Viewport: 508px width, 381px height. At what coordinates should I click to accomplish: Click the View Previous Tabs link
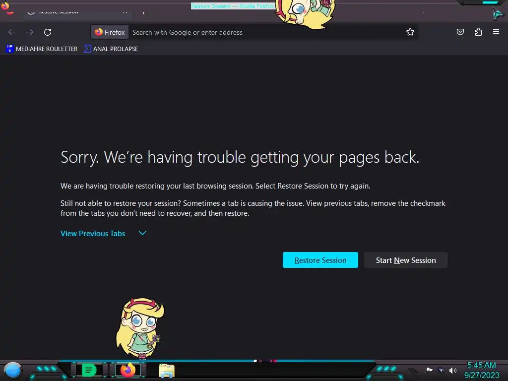pyautogui.click(x=93, y=234)
